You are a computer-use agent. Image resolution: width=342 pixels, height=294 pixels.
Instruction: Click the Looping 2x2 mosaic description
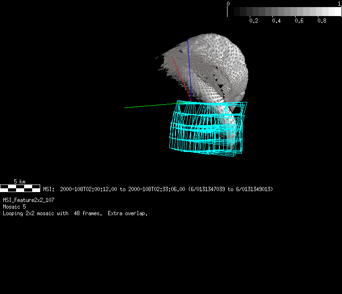(75, 214)
